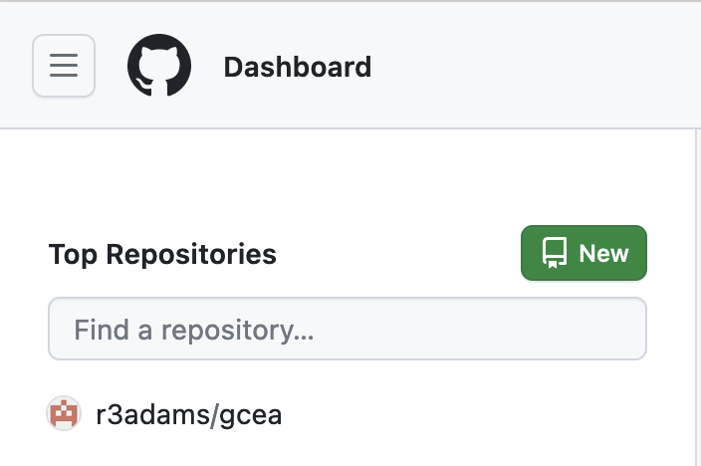Open the r3adams/gcea repository link
Image resolution: width=701 pixels, height=466 pixels.
(x=188, y=414)
